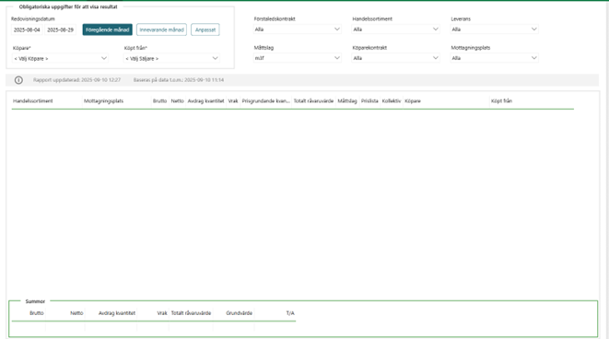Open the Måttslag m3f dropdown
This screenshot has width=609, height=339.
tap(298, 58)
